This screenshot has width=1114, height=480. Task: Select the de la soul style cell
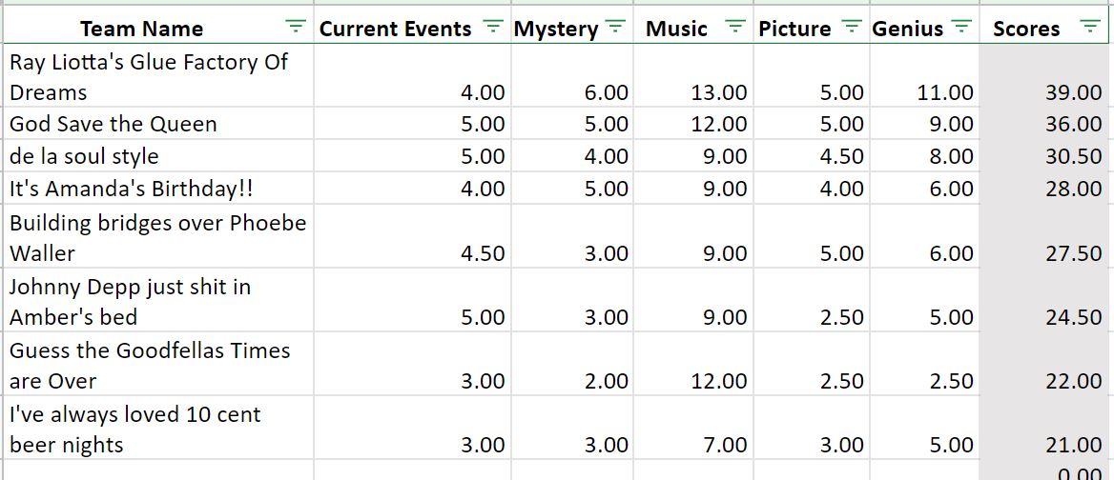(x=157, y=155)
